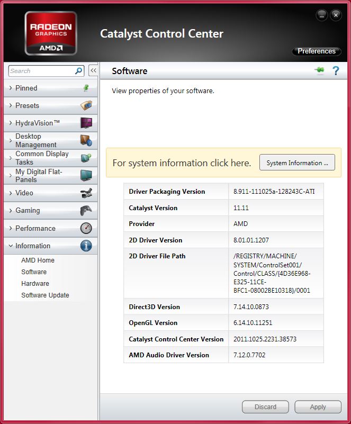Click the Radeon Graphics AMD logo
Screen dimensions: 351x424
[x=51, y=33]
